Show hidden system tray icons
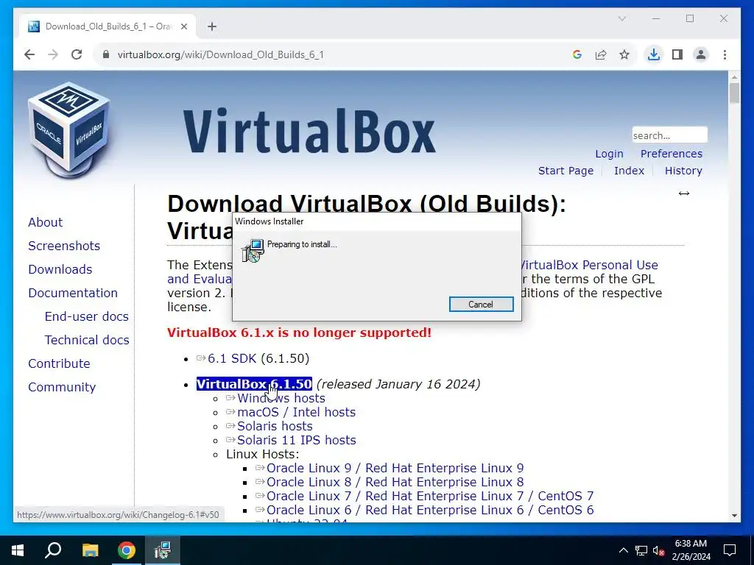This screenshot has width=754, height=565. tap(623, 550)
